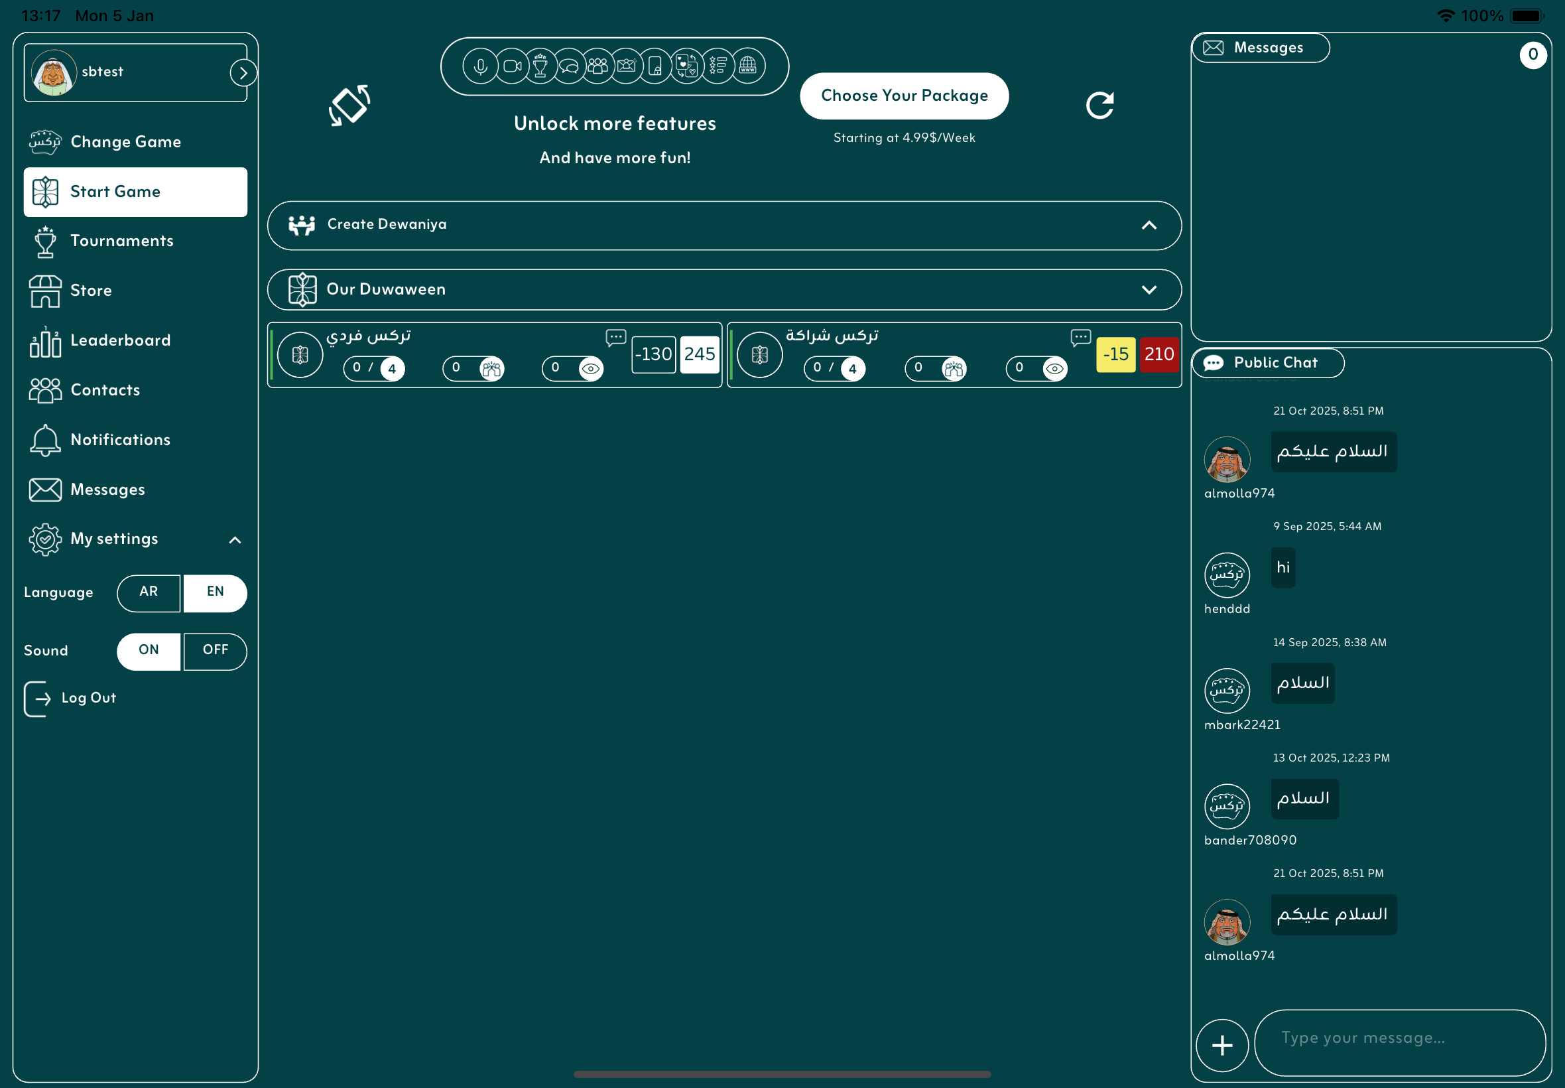Tap the microphone feature icon
1565x1088 pixels.
pyautogui.click(x=480, y=66)
